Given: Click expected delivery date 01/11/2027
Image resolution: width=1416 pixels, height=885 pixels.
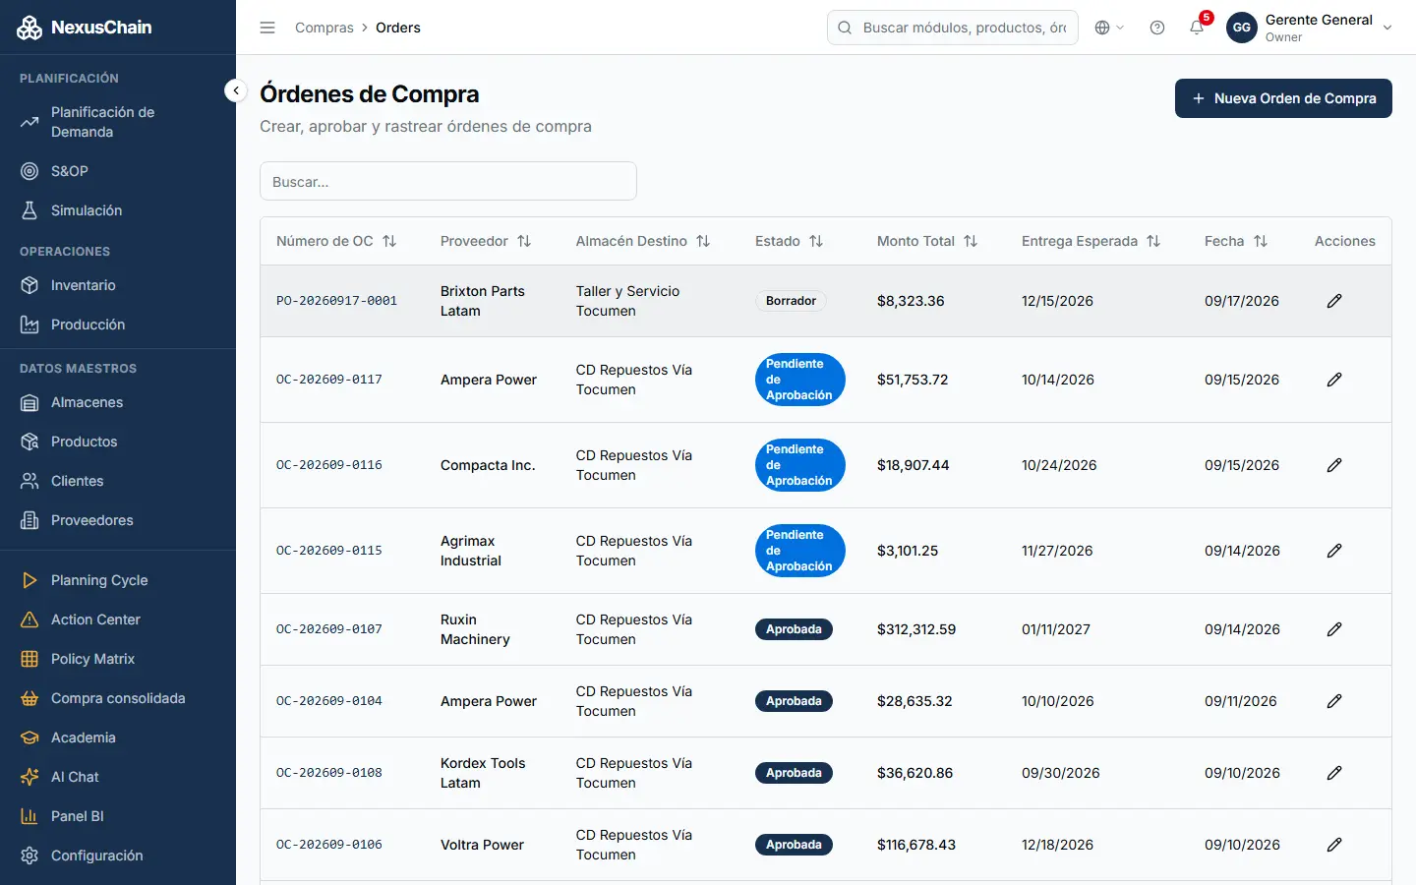Looking at the screenshot, I should [x=1056, y=629].
